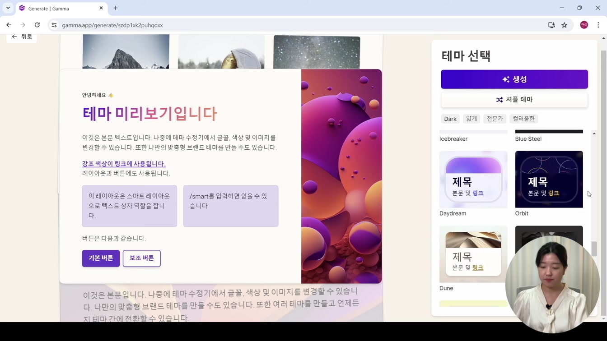The image size is (607, 341).
Task: Filter themes by 얇게 tag
Action: (472, 119)
